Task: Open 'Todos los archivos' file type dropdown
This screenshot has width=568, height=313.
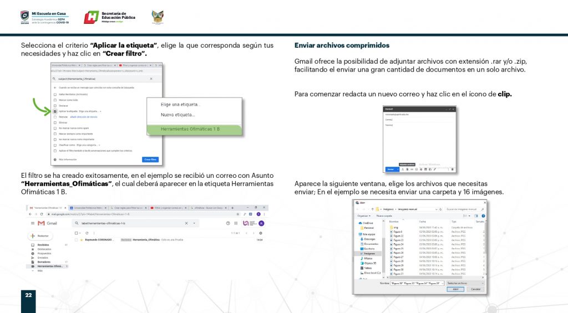Action: 465,283
